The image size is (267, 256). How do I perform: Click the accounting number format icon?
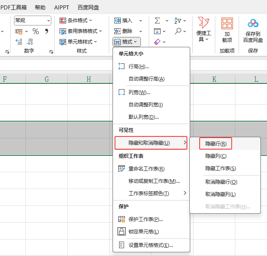tap(19, 32)
